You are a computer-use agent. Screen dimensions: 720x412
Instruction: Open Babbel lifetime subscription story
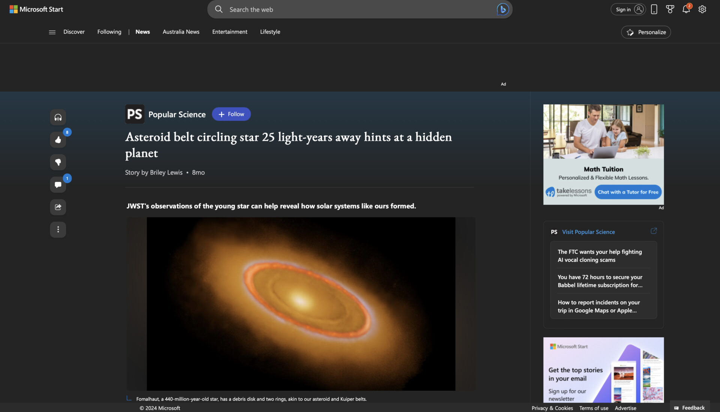tap(600, 281)
